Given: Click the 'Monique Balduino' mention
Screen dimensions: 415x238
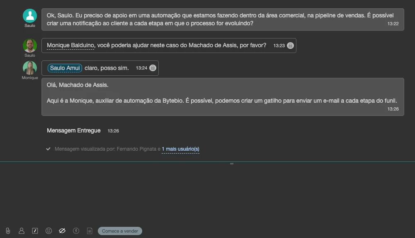Looking at the screenshot, I should pos(70,45).
